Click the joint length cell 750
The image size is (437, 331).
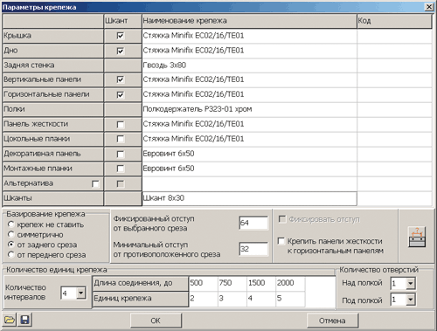pos(232,284)
